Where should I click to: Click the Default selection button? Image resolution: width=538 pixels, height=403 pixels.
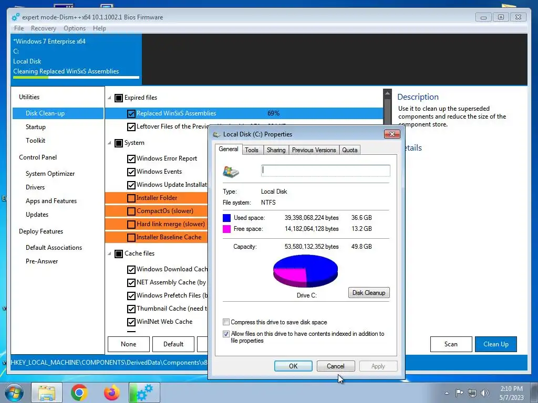pos(173,344)
